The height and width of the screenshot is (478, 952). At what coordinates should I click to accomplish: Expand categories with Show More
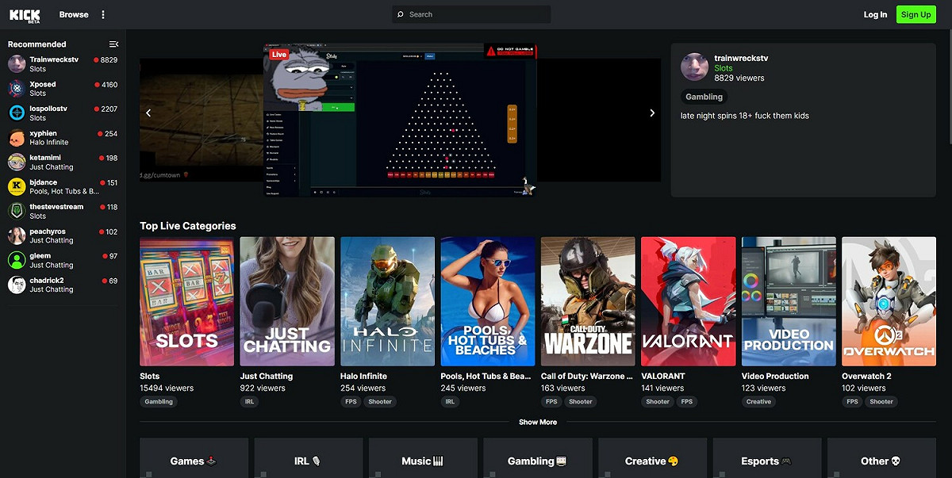(x=538, y=423)
